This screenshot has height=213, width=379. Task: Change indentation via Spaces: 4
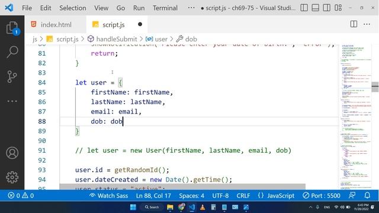(x=191, y=196)
